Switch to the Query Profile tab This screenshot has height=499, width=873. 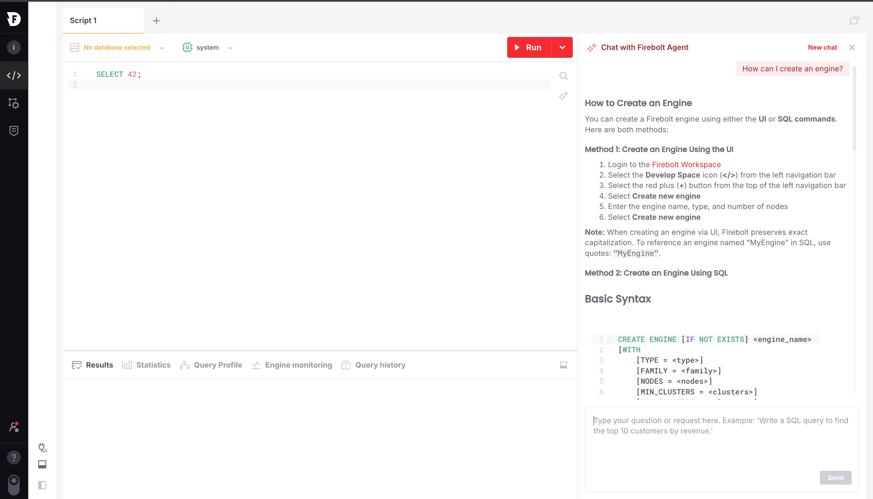[211, 365]
